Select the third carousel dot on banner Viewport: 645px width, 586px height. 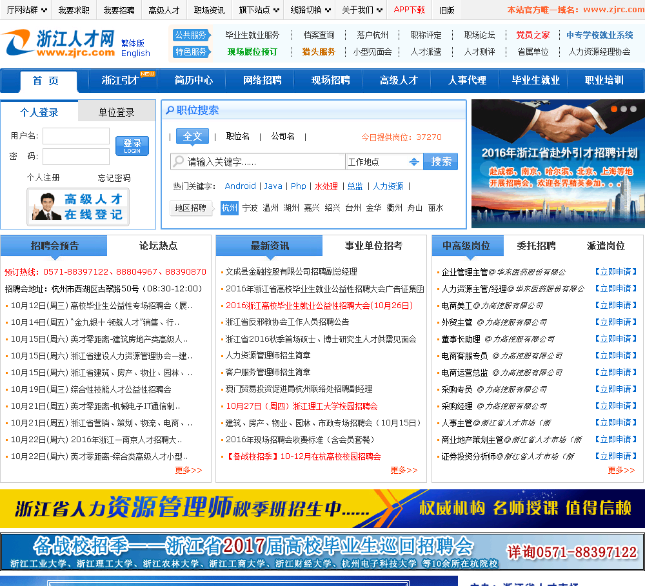point(633,109)
